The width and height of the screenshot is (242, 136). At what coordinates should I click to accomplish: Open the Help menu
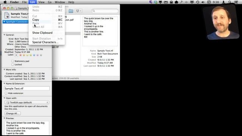pos(71,2)
